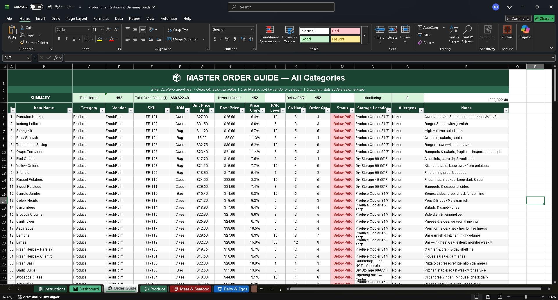Image resolution: width=558 pixels, height=300 pixels.
Task: Switch to Page Layout view in status bar
Action: 488,297
